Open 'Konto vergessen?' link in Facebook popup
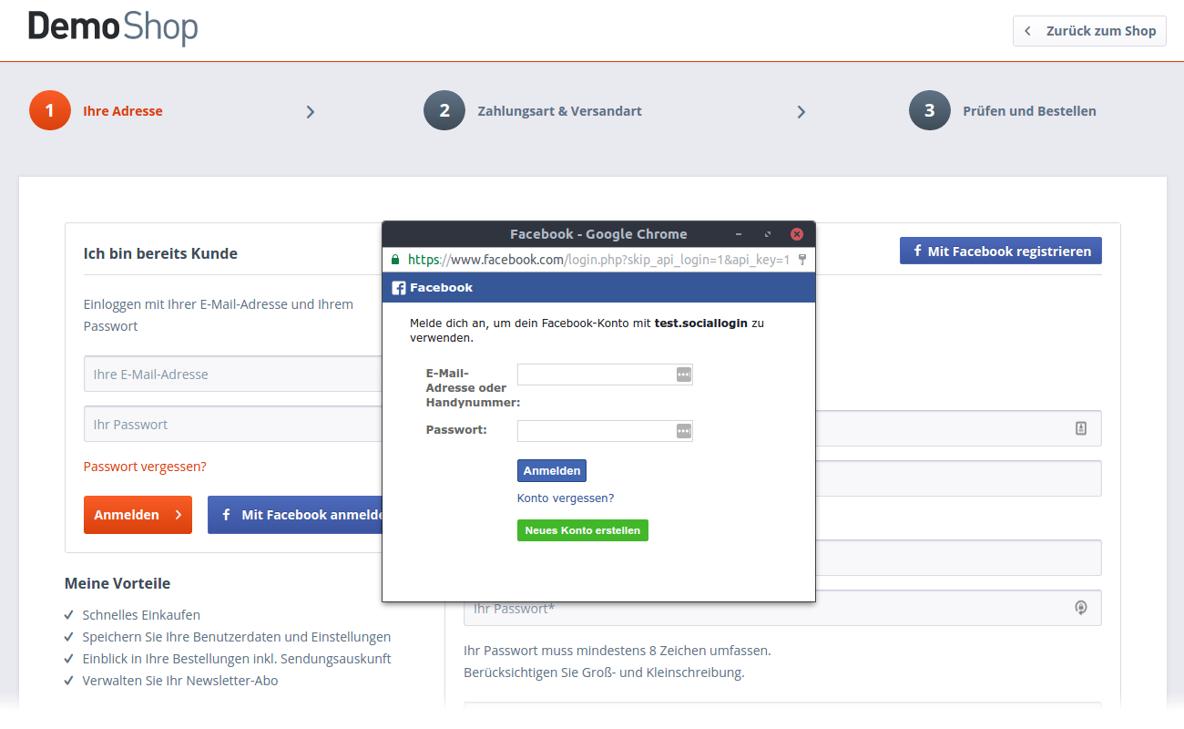 click(566, 498)
